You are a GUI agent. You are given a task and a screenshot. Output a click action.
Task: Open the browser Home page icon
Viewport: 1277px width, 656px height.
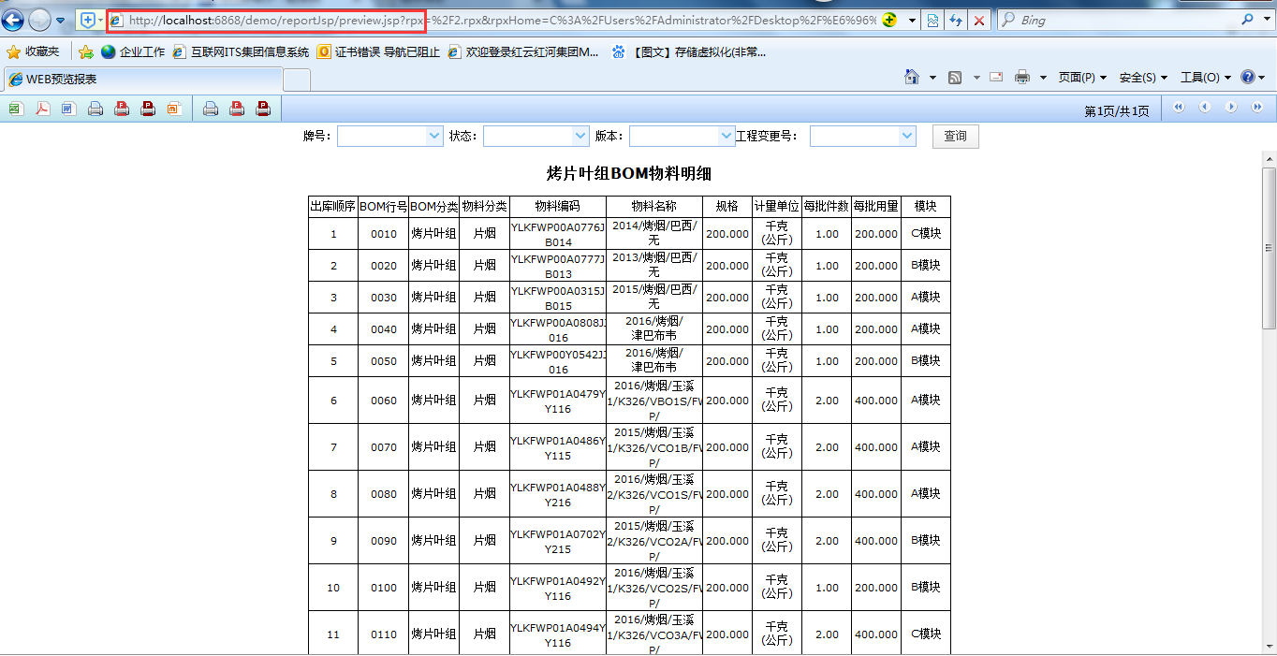pyautogui.click(x=912, y=78)
